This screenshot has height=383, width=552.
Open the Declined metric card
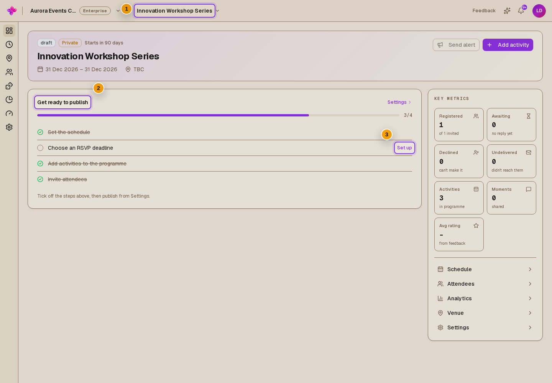tap(459, 161)
